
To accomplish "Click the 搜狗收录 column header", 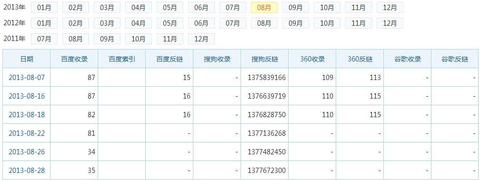I will point(217,59).
